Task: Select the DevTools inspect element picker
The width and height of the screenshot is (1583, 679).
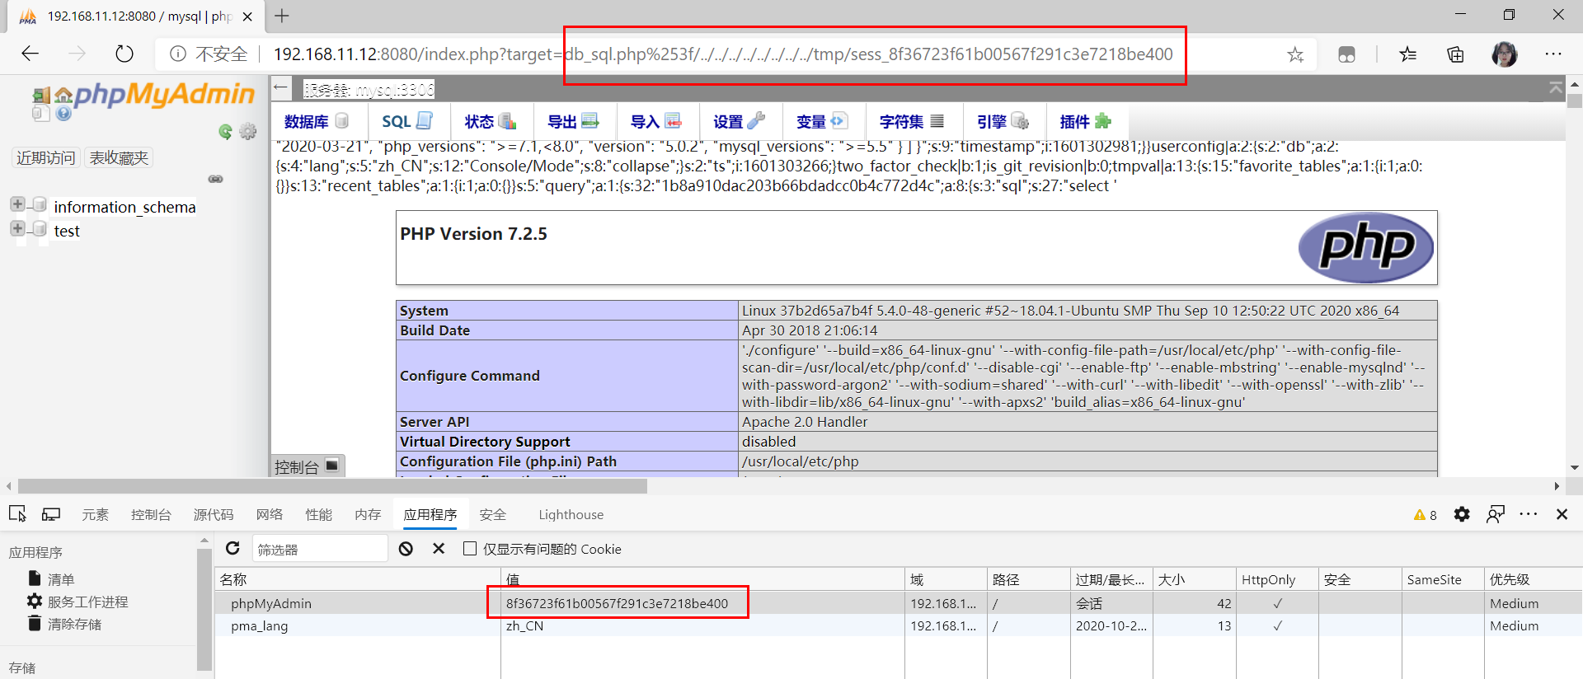Action: click(17, 514)
